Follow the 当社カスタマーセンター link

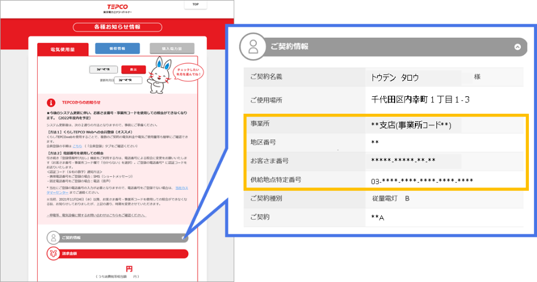pyautogui.click(x=182, y=189)
